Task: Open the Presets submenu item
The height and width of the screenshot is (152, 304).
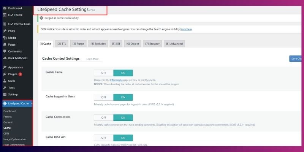Action: pos(8,117)
